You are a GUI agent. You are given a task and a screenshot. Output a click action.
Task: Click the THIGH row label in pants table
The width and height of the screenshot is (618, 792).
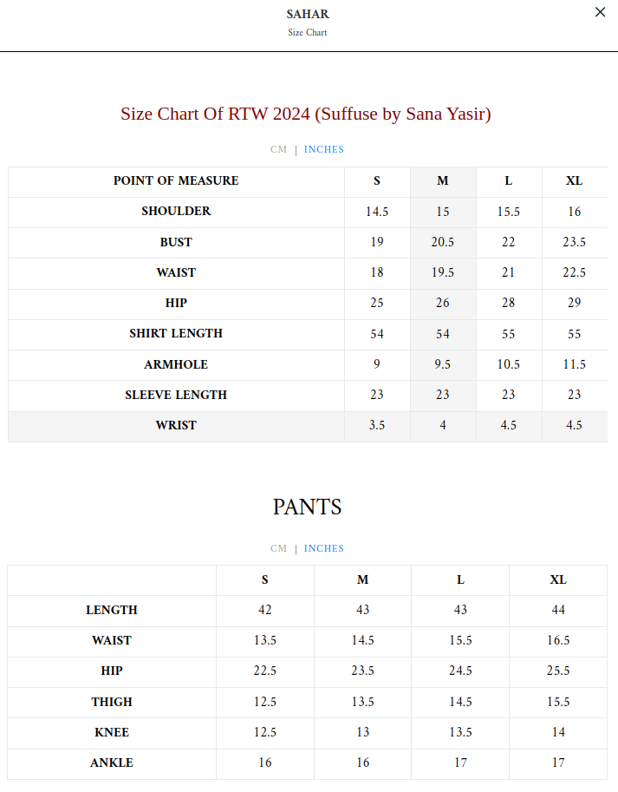[112, 702]
